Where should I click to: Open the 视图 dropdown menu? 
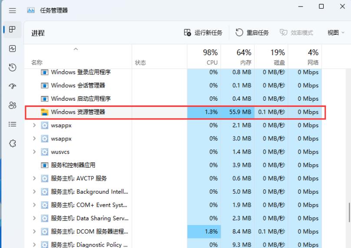coord(335,33)
